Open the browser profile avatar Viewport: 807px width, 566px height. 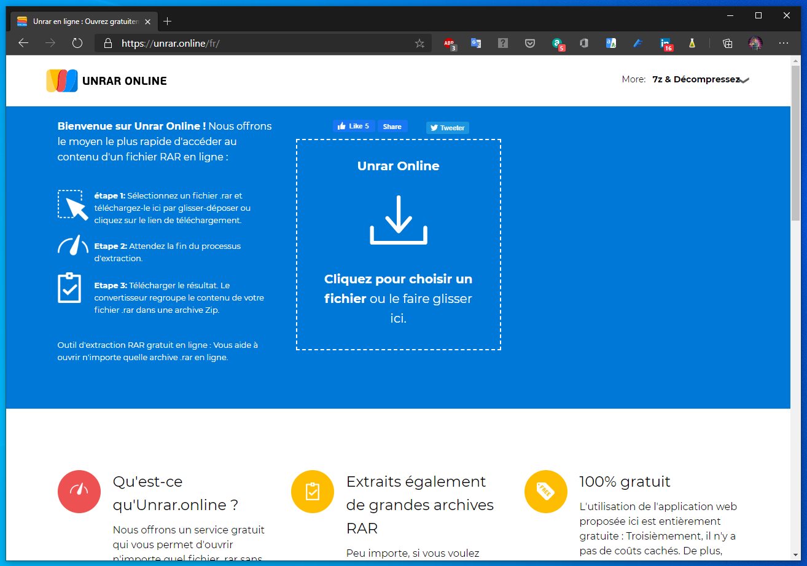pyautogui.click(x=755, y=43)
